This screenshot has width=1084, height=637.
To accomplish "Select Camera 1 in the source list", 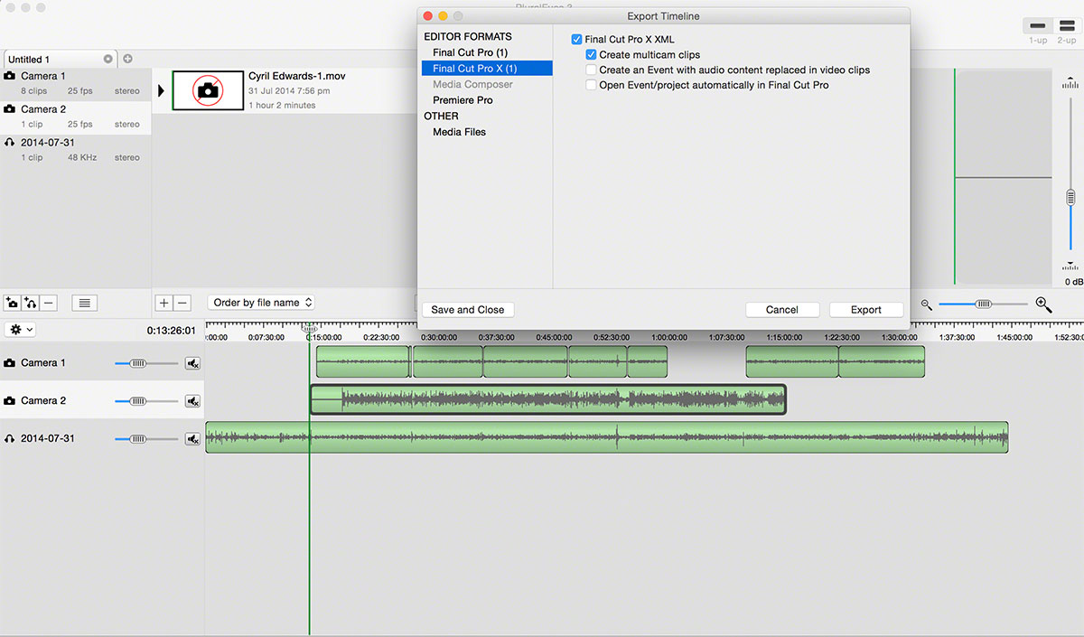I will tap(76, 84).
